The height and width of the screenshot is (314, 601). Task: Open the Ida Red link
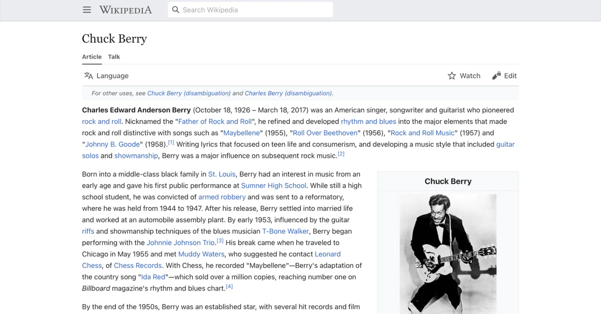[153, 277]
